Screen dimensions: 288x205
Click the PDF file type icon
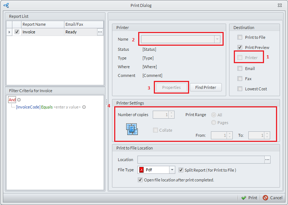coord(141,170)
